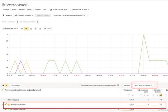Viewport: 168px width, 112px height.
Task: Toggle Скрывать статистически недостоверные данные checkbox
Action: coord(80,85)
